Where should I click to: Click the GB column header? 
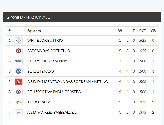(x=153, y=31)
